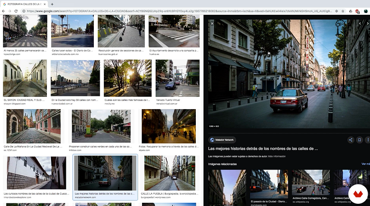Open the first related image without caption
Image resolution: width=370 pixels, height=206 pixels.
227,188
